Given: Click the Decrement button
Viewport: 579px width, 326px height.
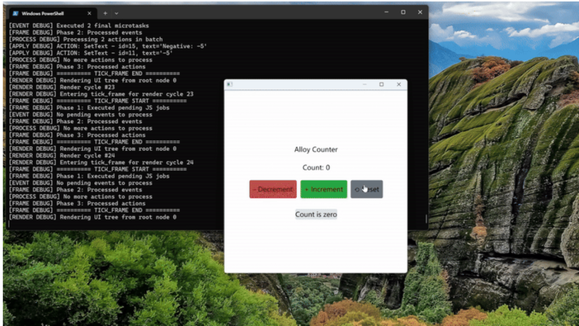Looking at the screenshot, I should [x=272, y=189].
